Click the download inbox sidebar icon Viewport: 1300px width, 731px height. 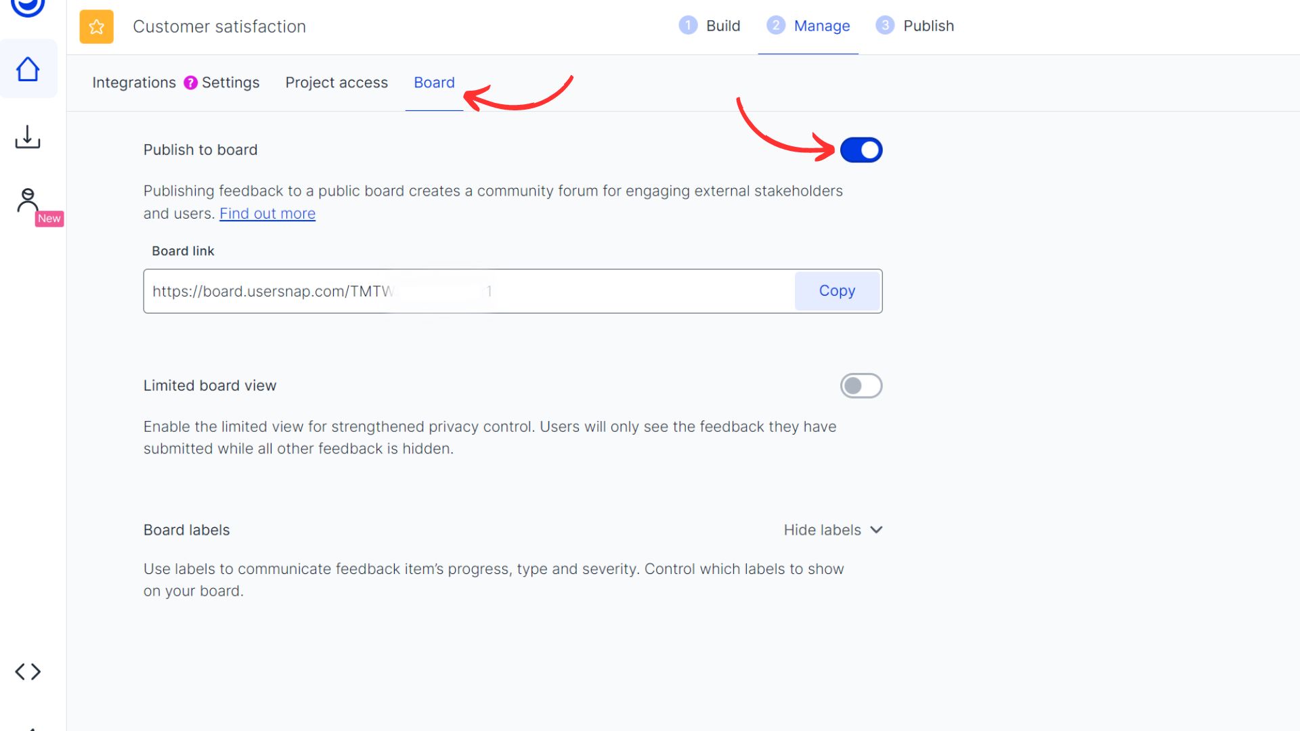coord(28,137)
